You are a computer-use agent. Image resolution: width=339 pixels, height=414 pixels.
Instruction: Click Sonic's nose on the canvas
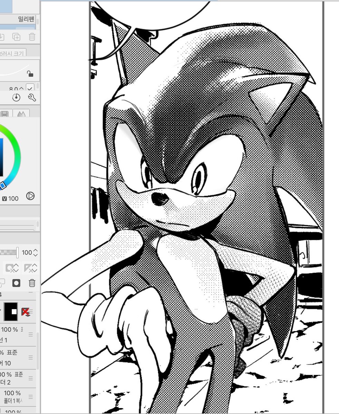[x=160, y=199]
